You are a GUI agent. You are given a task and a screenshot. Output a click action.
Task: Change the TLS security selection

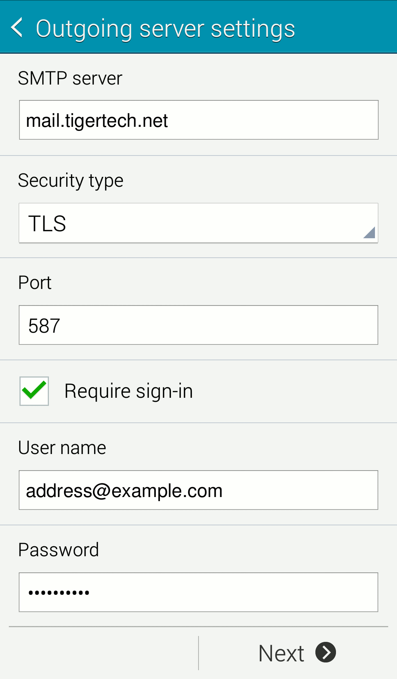coord(198,223)
